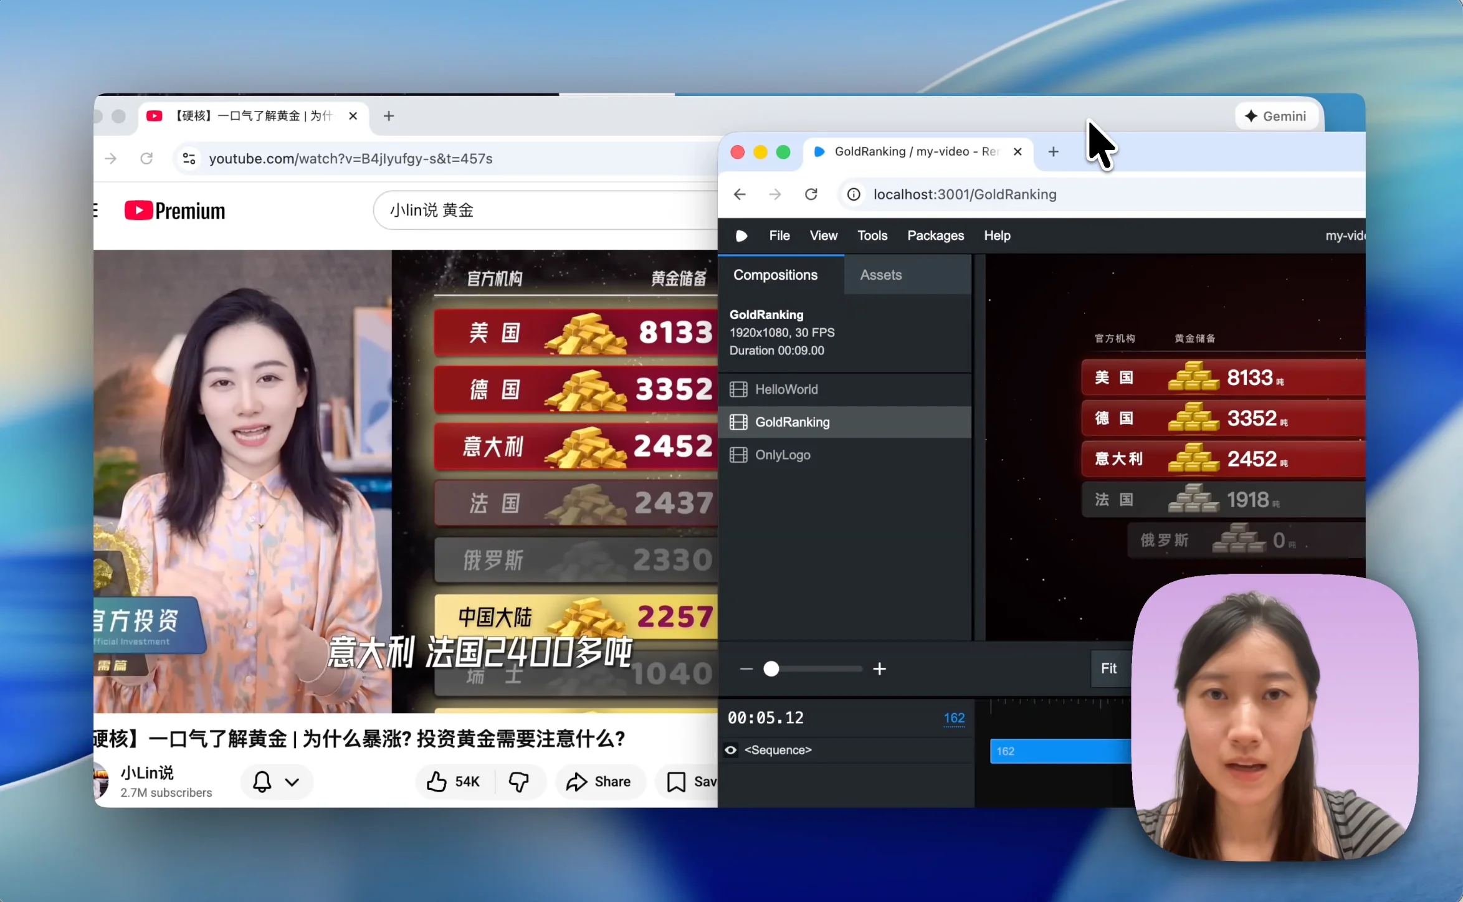The height and width of the screenshot is (902, 1463).
Task: Select the GoldRanking composition in the list
Action: pos(793,422)
